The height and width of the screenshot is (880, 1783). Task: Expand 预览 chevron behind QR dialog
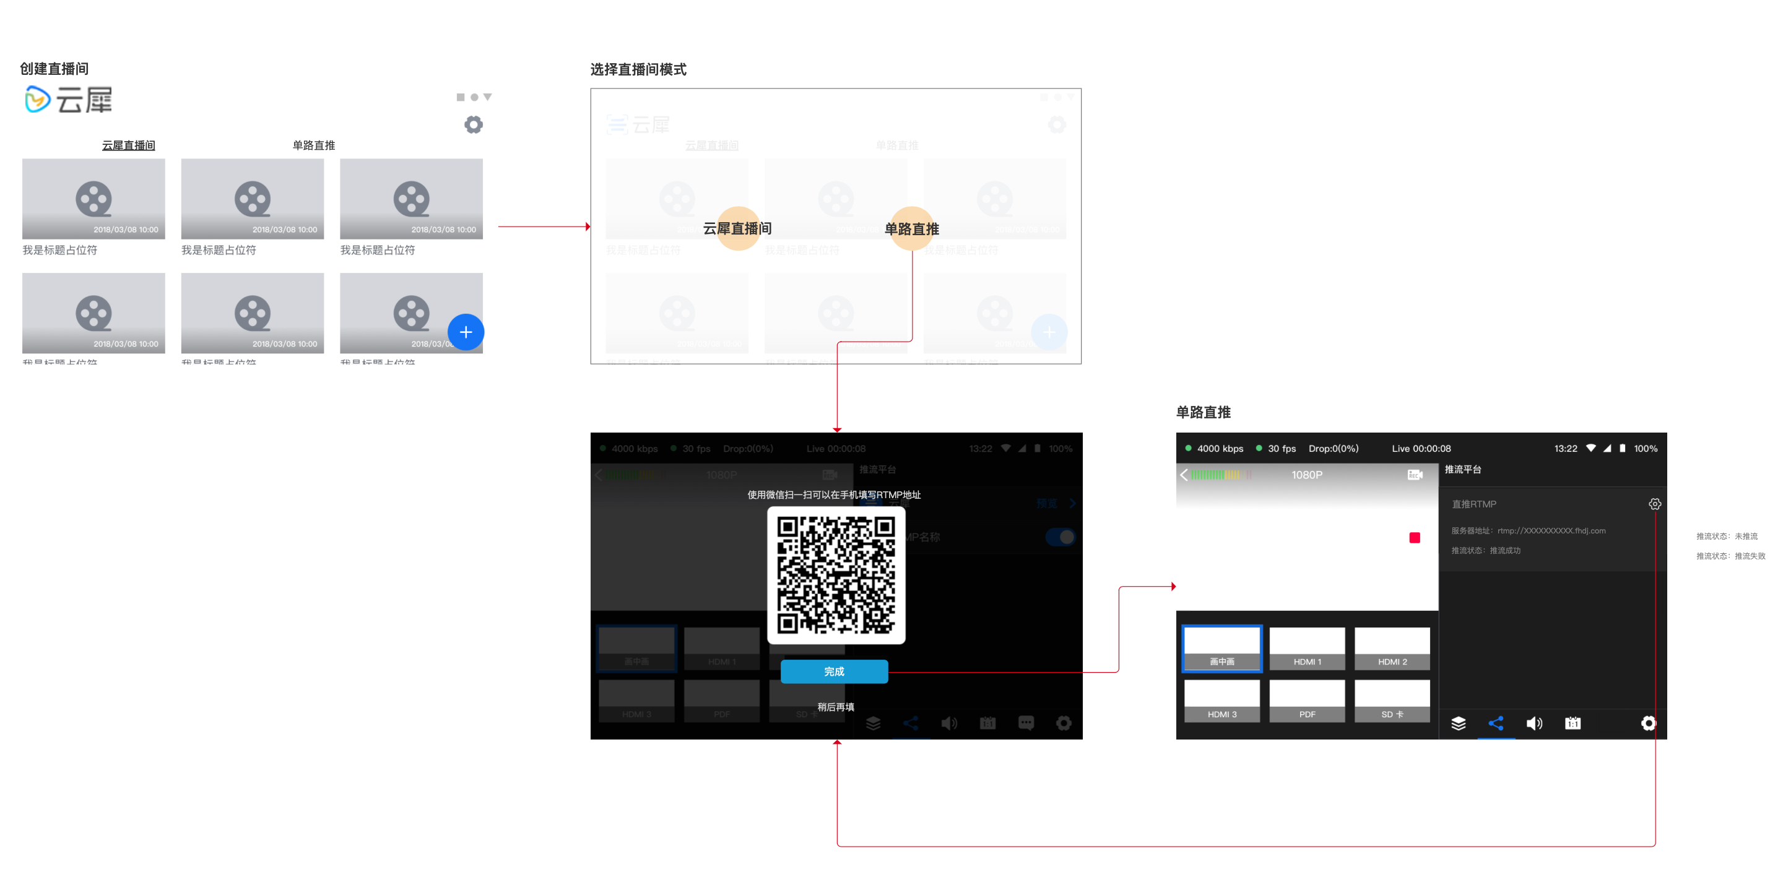[x=1072, y=503]
